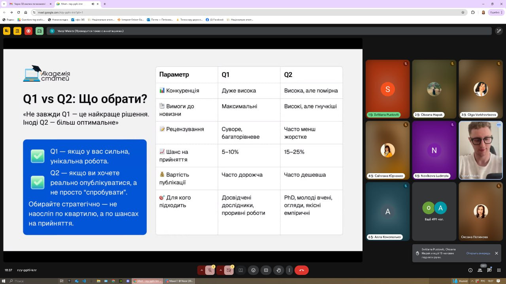Open the Інтернет Клієнт-Банк bookmark
The height and width of the screenshot is (284, 506).
point(130,19)
